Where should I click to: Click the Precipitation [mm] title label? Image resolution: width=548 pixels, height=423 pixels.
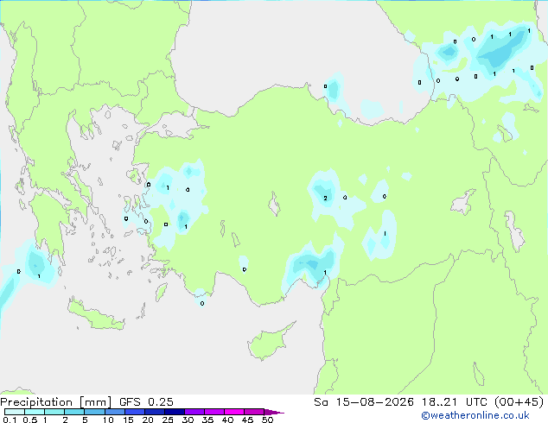[x=56, y=402]
